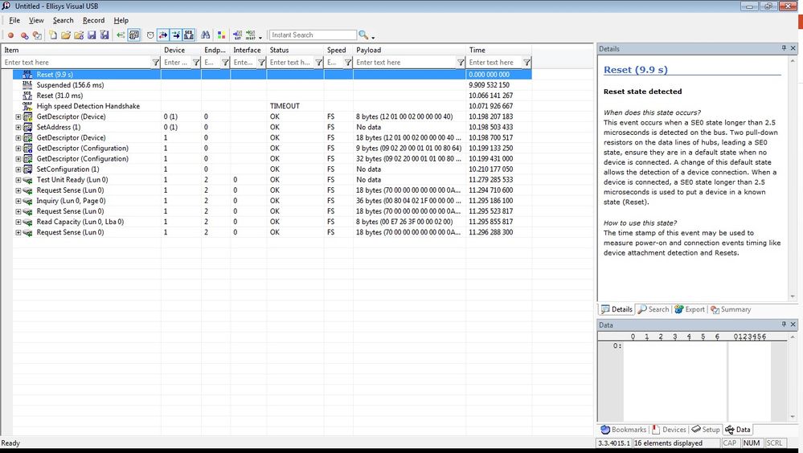Click the Save As disk icon
This screenshot has width=803, height=453.
104,35
